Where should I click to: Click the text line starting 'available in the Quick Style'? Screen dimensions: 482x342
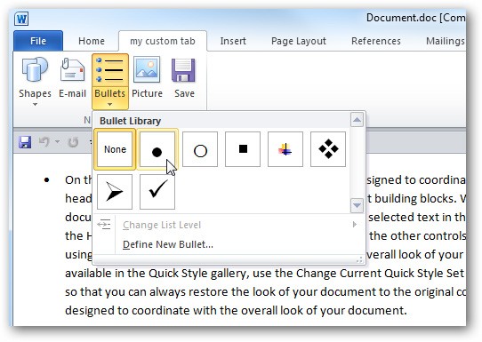(265, 273)
